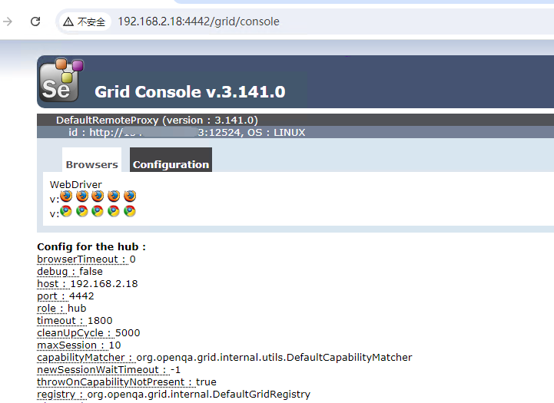Click the maxSession : 10 entry

click(x=79, y=345)
